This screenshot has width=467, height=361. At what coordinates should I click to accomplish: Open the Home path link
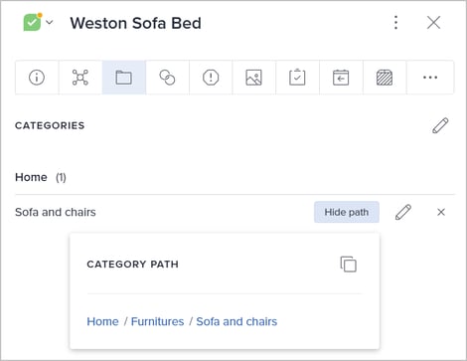(102, 321)
